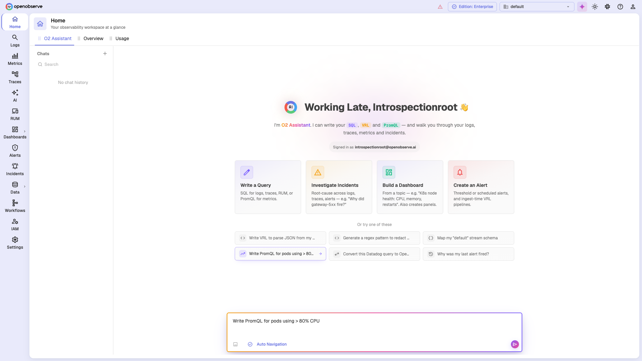Open the help question-mark menu
Viewport: 642px width, 361px height.
[x=620, y=7]
